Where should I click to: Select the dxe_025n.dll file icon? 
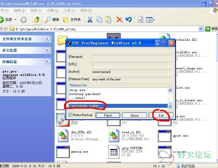pos(63,135)
